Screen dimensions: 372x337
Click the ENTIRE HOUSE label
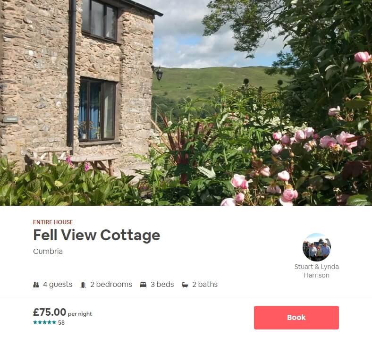point(53,222)
